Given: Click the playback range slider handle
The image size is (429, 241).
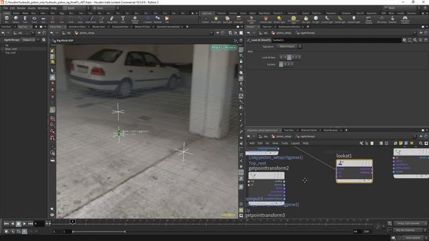Looking at the screenshot, I should click(x=125, y=232).
